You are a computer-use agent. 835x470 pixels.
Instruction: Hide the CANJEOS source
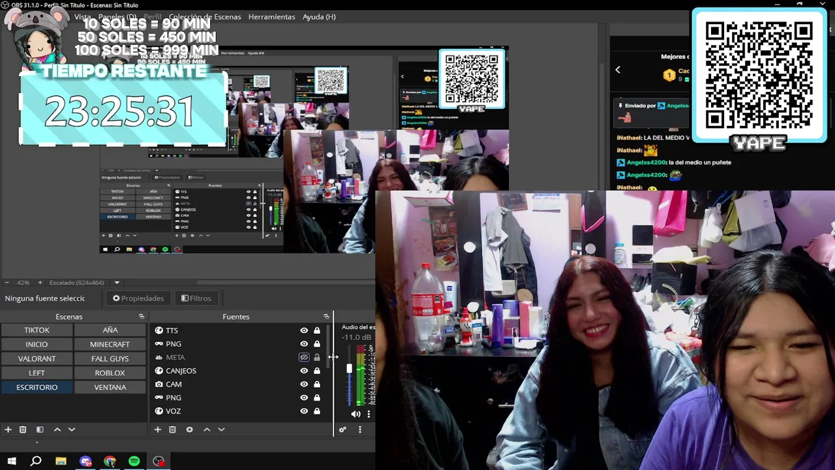pos(304,371)
